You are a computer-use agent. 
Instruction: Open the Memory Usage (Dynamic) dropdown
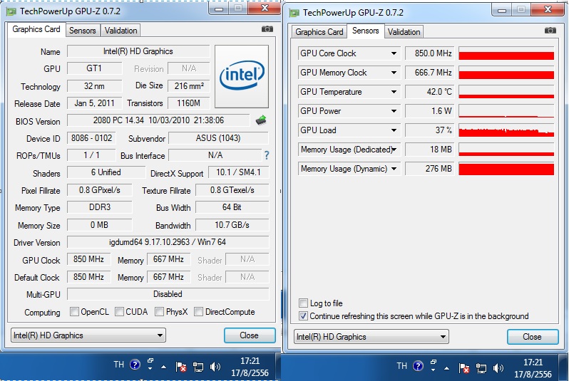point(394,169)
